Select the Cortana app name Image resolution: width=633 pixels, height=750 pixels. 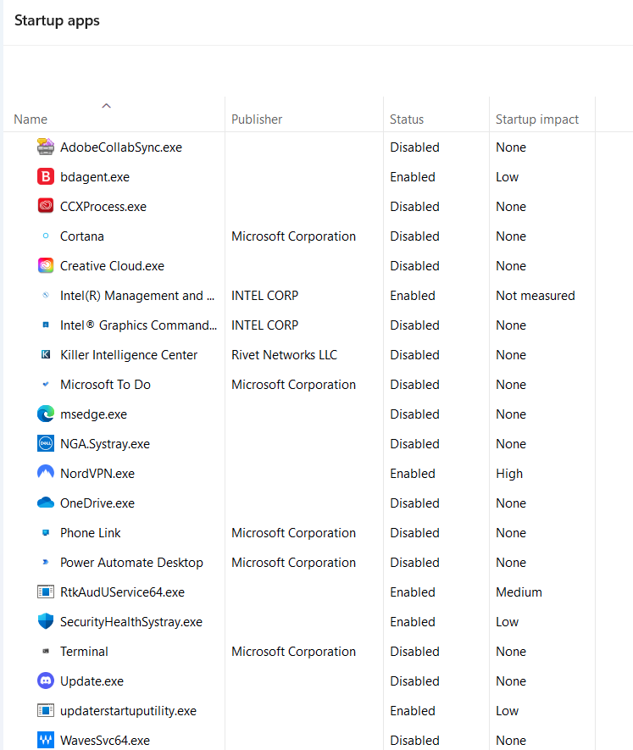[82, 236]
